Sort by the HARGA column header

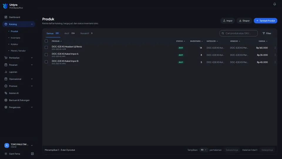click(263, 41)
